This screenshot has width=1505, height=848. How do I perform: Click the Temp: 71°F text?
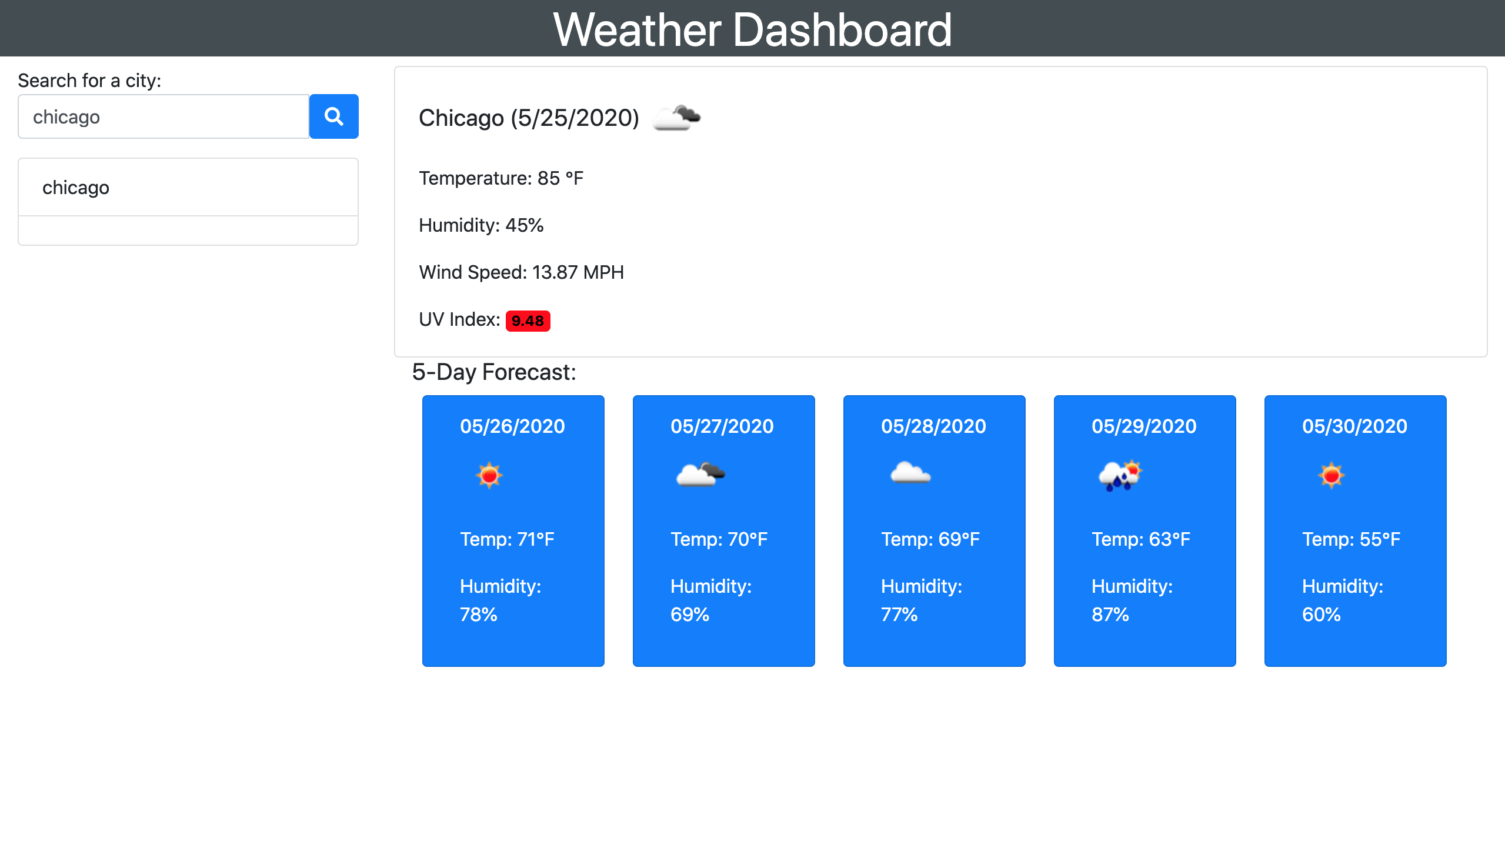click(507, 539)
